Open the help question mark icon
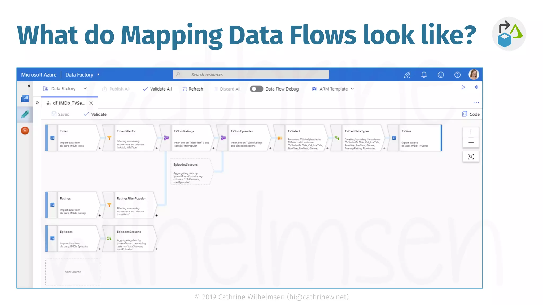This screenshot has height=305, width=543. 457,75
